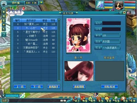The width and height of the screenshot is (137, 103).
Task: Select contestant row 星空下厮守づ
Action: coord(35,32)
